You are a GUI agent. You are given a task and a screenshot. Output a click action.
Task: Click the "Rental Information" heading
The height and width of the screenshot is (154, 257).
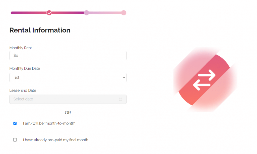pos(40,30)
